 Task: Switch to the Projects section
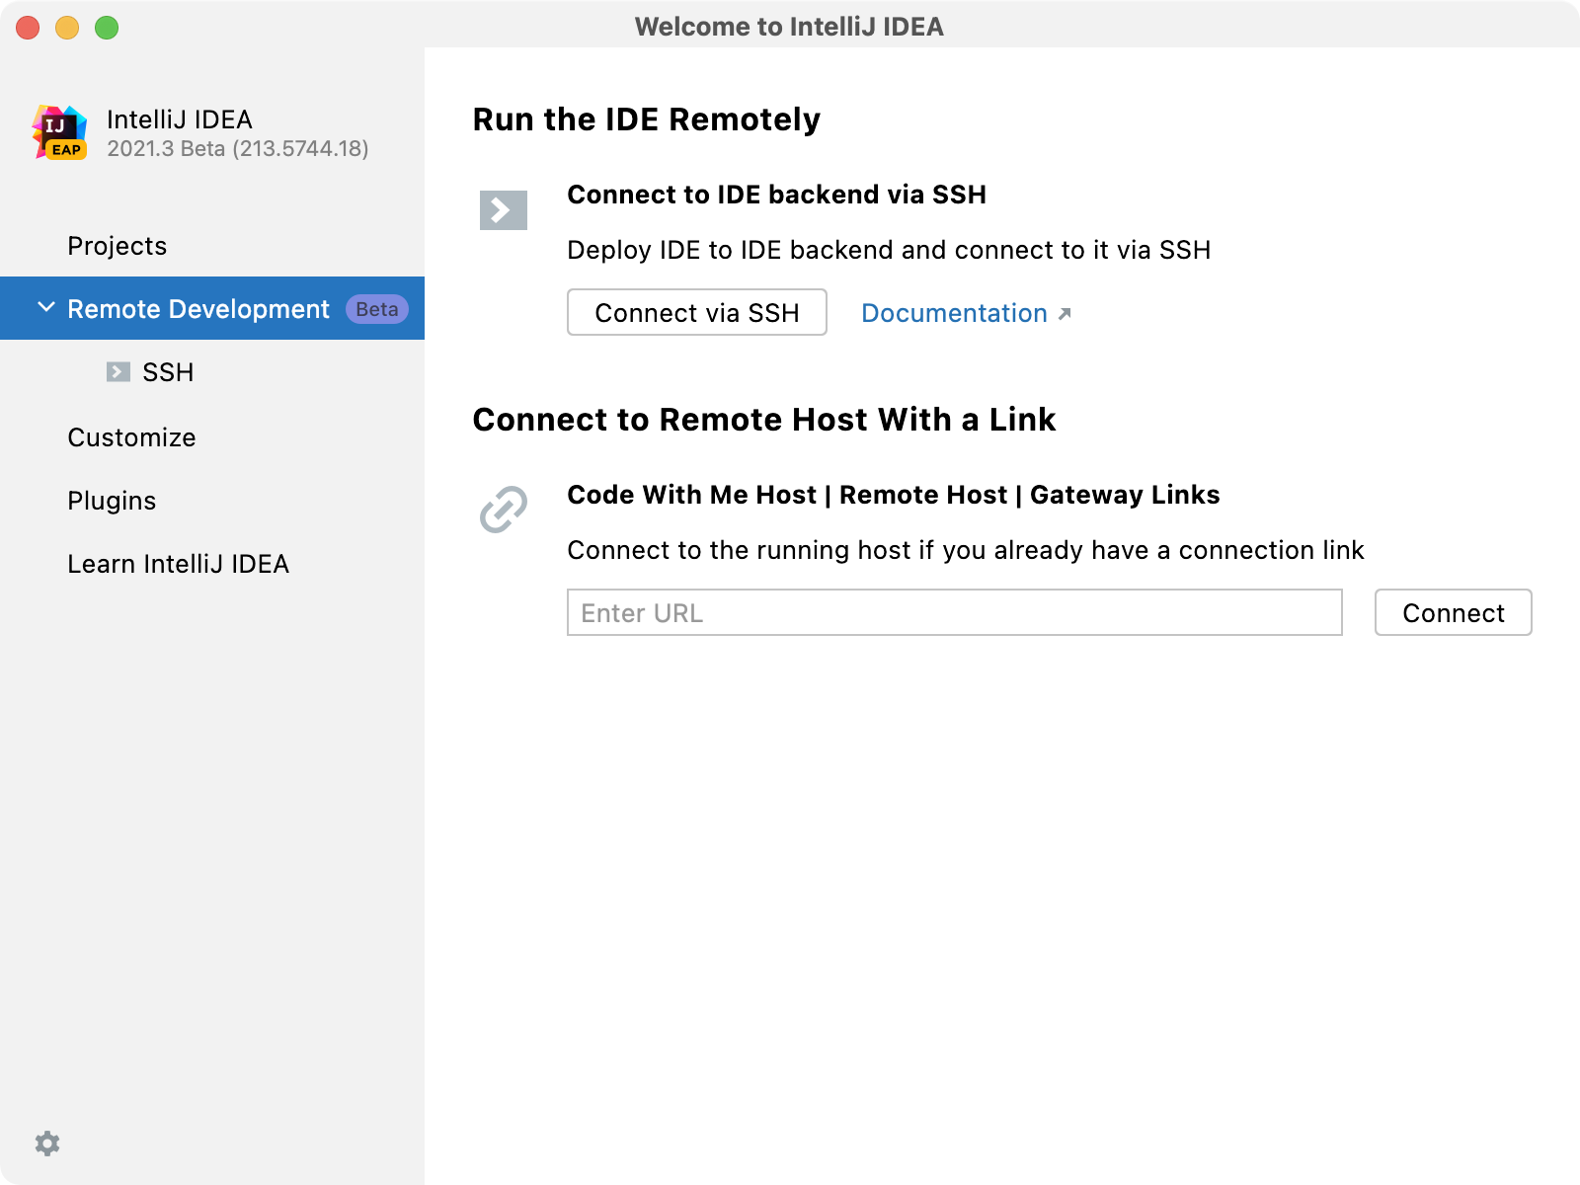(117, 246)
